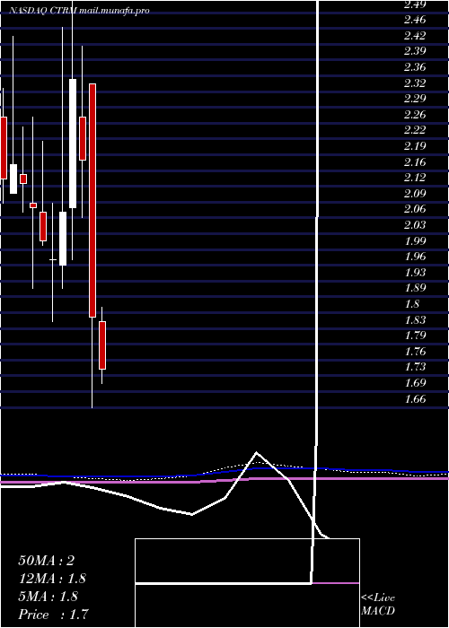Click the 2.22 price axis label

[415, 130]
